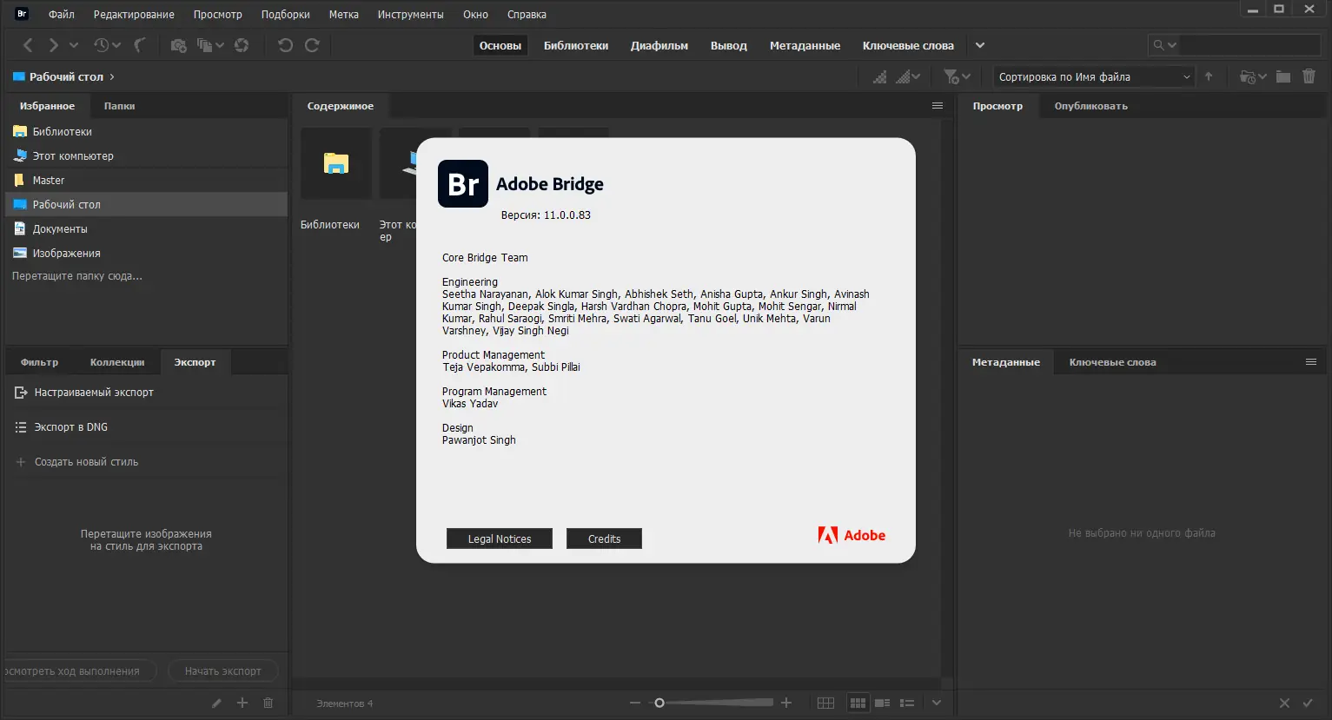
Task: Click into the search field
Action: point(1249,45)
